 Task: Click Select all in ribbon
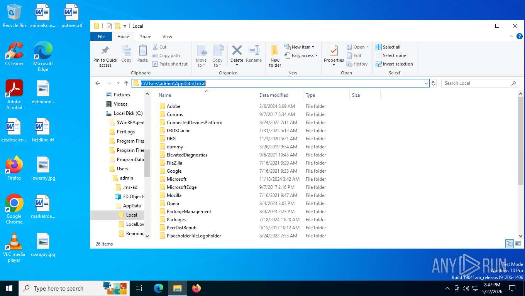388,47
